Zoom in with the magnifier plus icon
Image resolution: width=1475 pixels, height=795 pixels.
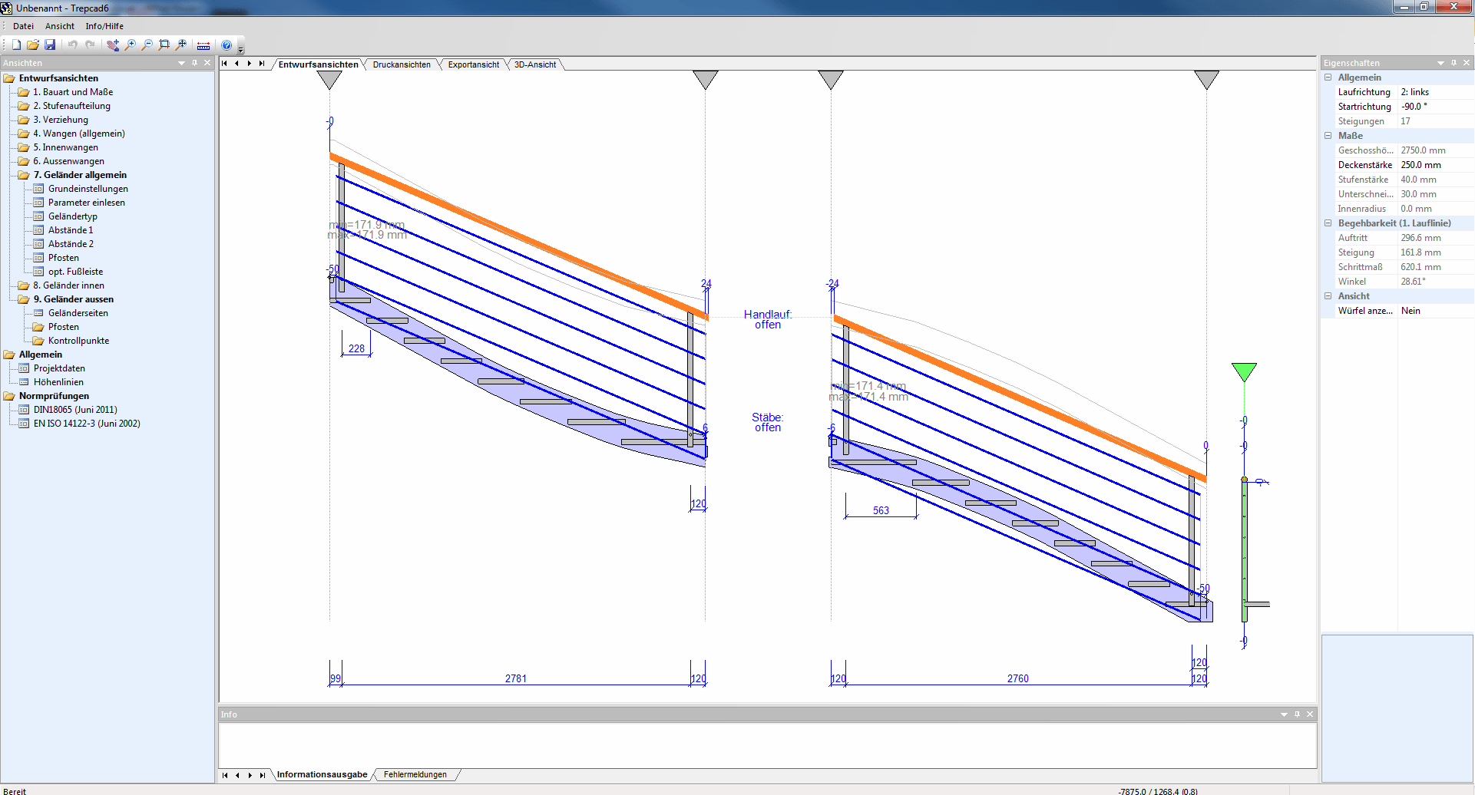[x=131, y=45]
